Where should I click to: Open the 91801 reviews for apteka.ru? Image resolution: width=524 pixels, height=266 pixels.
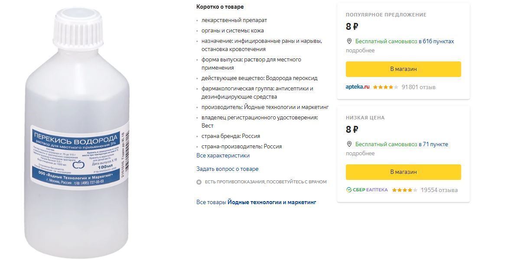pos(418,87)
